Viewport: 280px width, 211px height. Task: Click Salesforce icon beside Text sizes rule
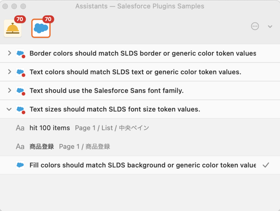(x=20, y=109)
